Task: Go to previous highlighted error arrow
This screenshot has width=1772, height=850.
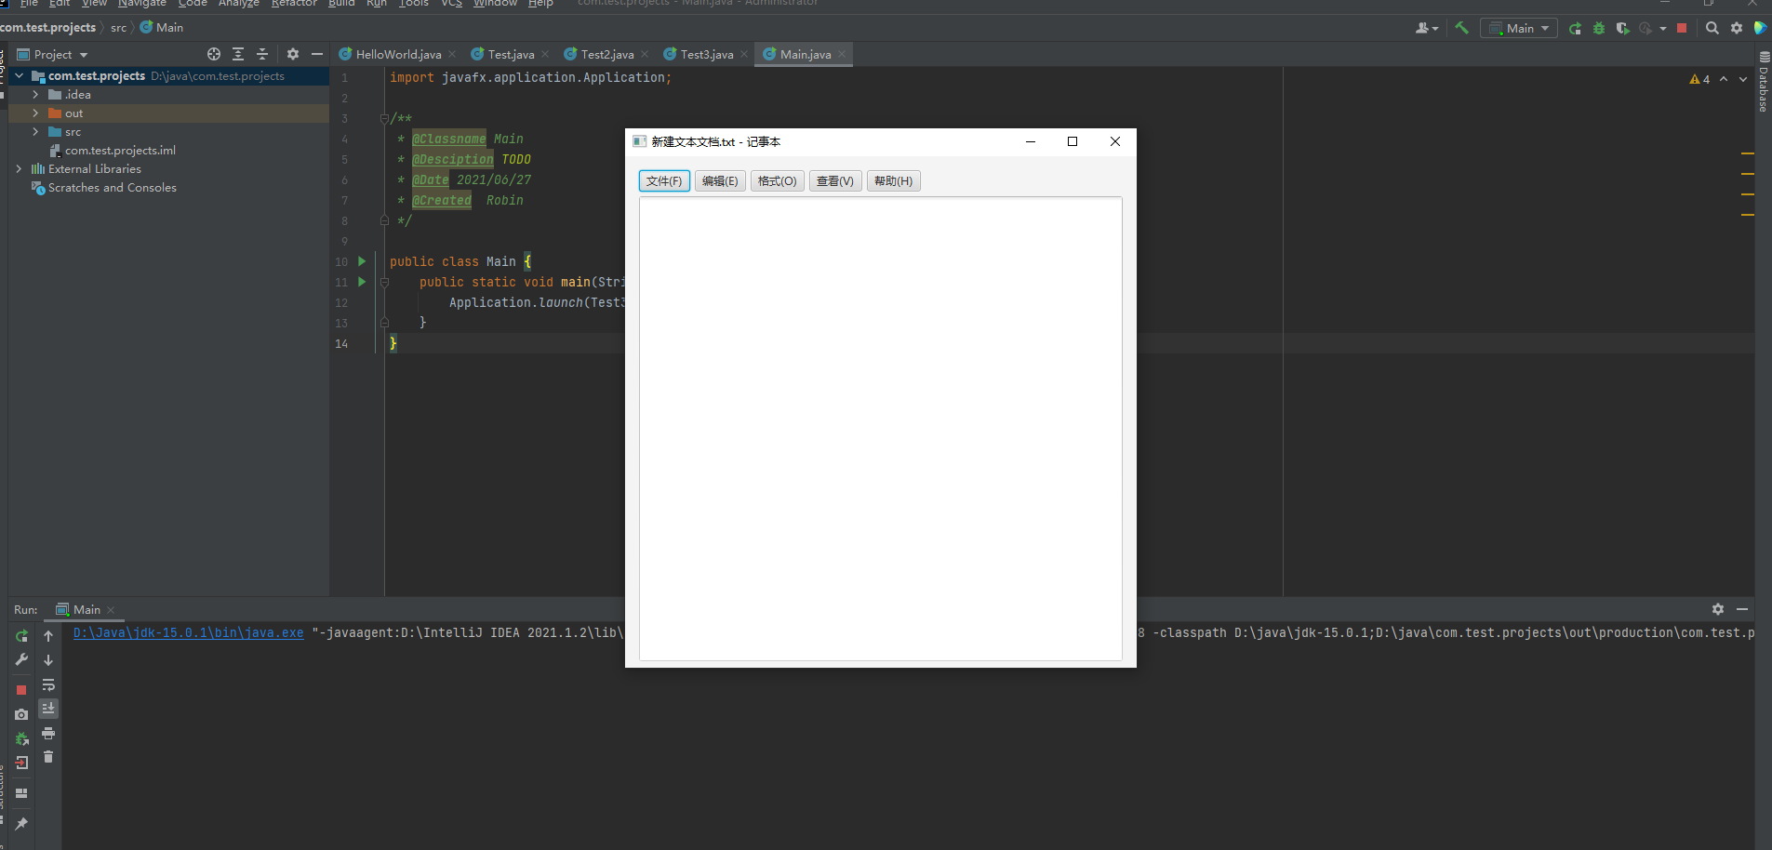Action: (x=1724, y=79)
